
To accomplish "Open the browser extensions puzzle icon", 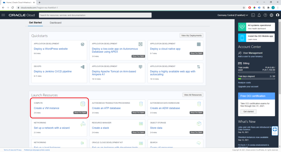I will pyautogui.click(x=268, y=8).
